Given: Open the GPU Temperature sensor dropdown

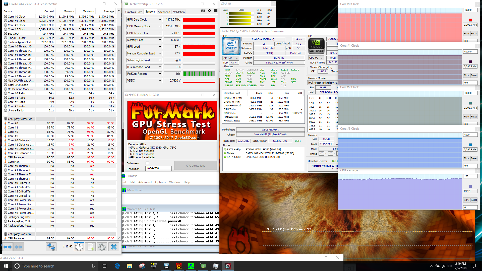Looking at the screenshot, I should [x=160, y=33].
